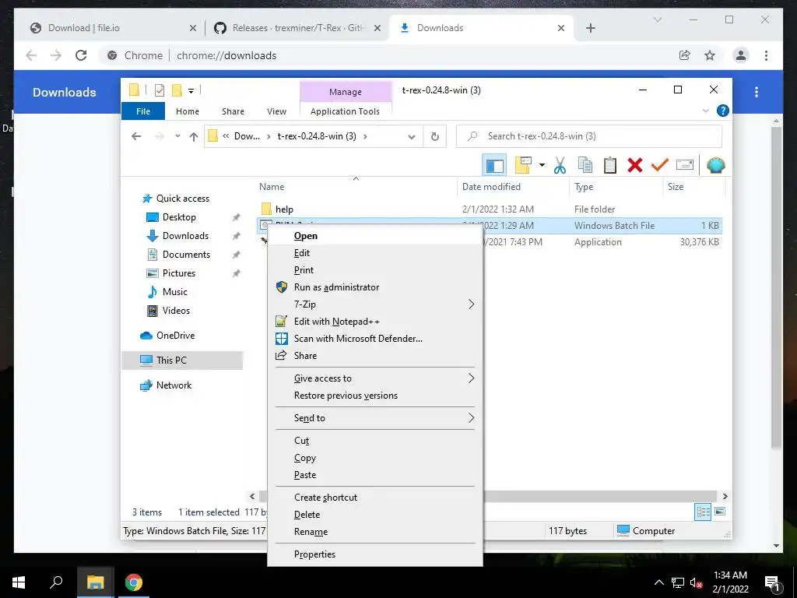Refresh the Explorer folder view

tap(434, 136)
